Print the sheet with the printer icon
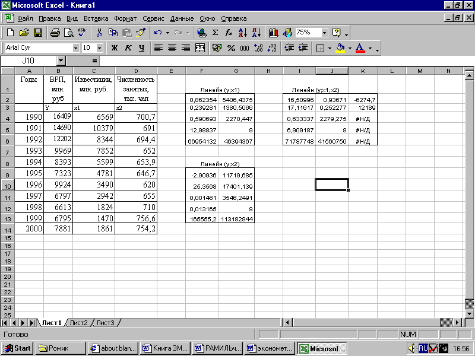This screenshot has height=356, width=475. tap(55, 33)
